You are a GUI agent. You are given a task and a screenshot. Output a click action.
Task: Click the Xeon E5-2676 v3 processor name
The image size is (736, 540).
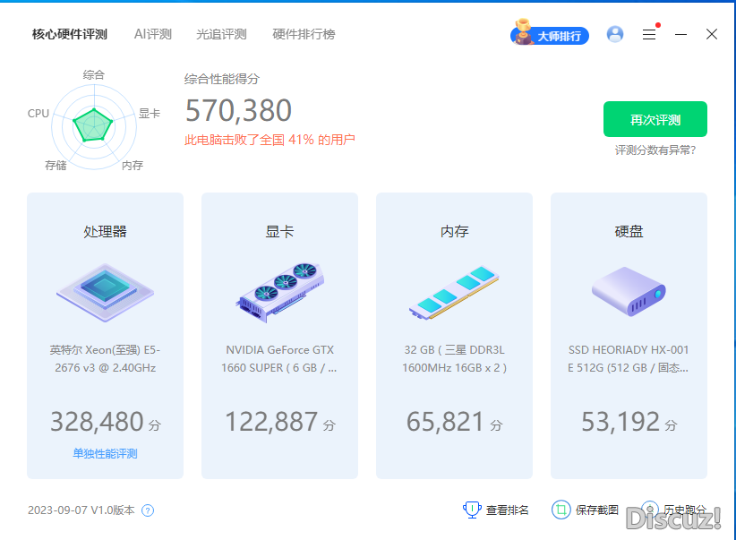click(105, 359)
